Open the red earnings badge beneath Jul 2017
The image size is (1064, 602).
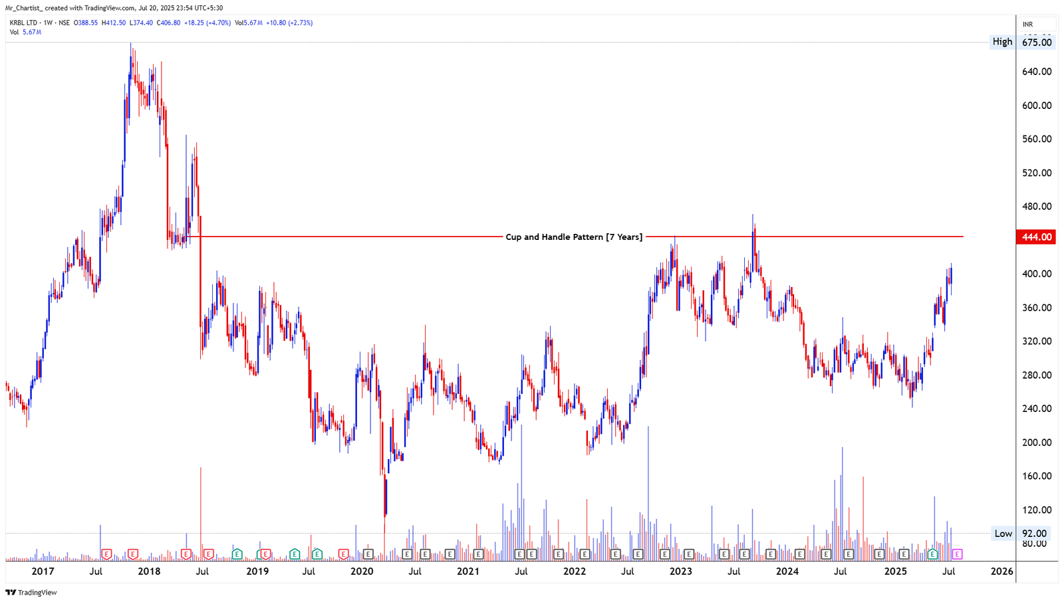[106, 553]
